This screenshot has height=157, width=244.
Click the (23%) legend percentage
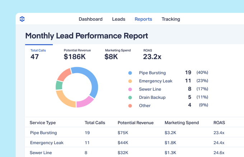(x=202, y=81)
